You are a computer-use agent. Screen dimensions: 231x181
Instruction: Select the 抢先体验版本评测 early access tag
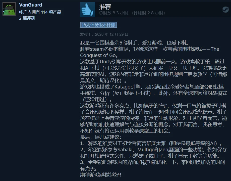click(99, 25)
